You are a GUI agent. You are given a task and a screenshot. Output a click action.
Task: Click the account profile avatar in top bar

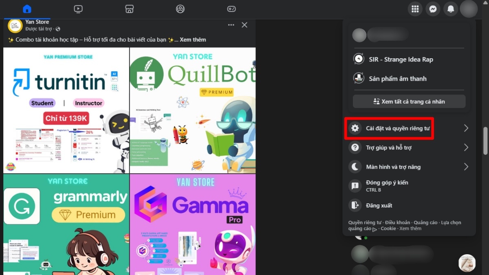pos(469,9)
